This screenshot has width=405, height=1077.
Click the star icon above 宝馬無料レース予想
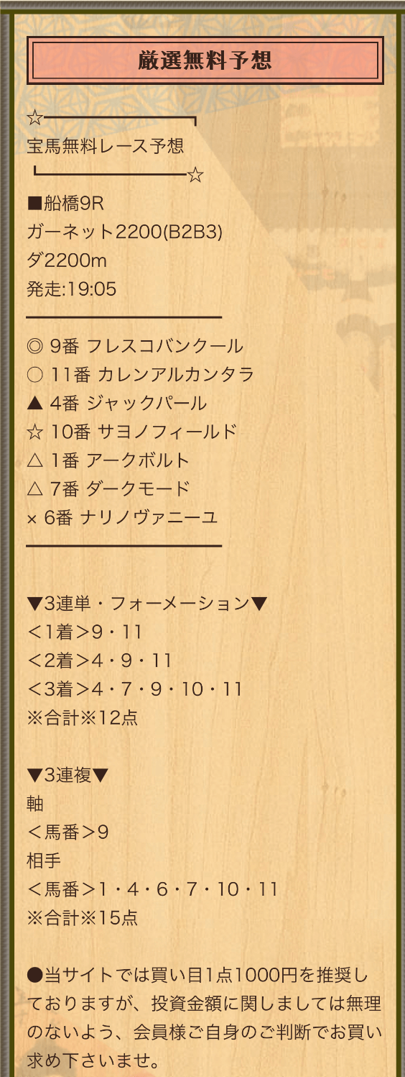pyautogui.click(x=35, y=118)
